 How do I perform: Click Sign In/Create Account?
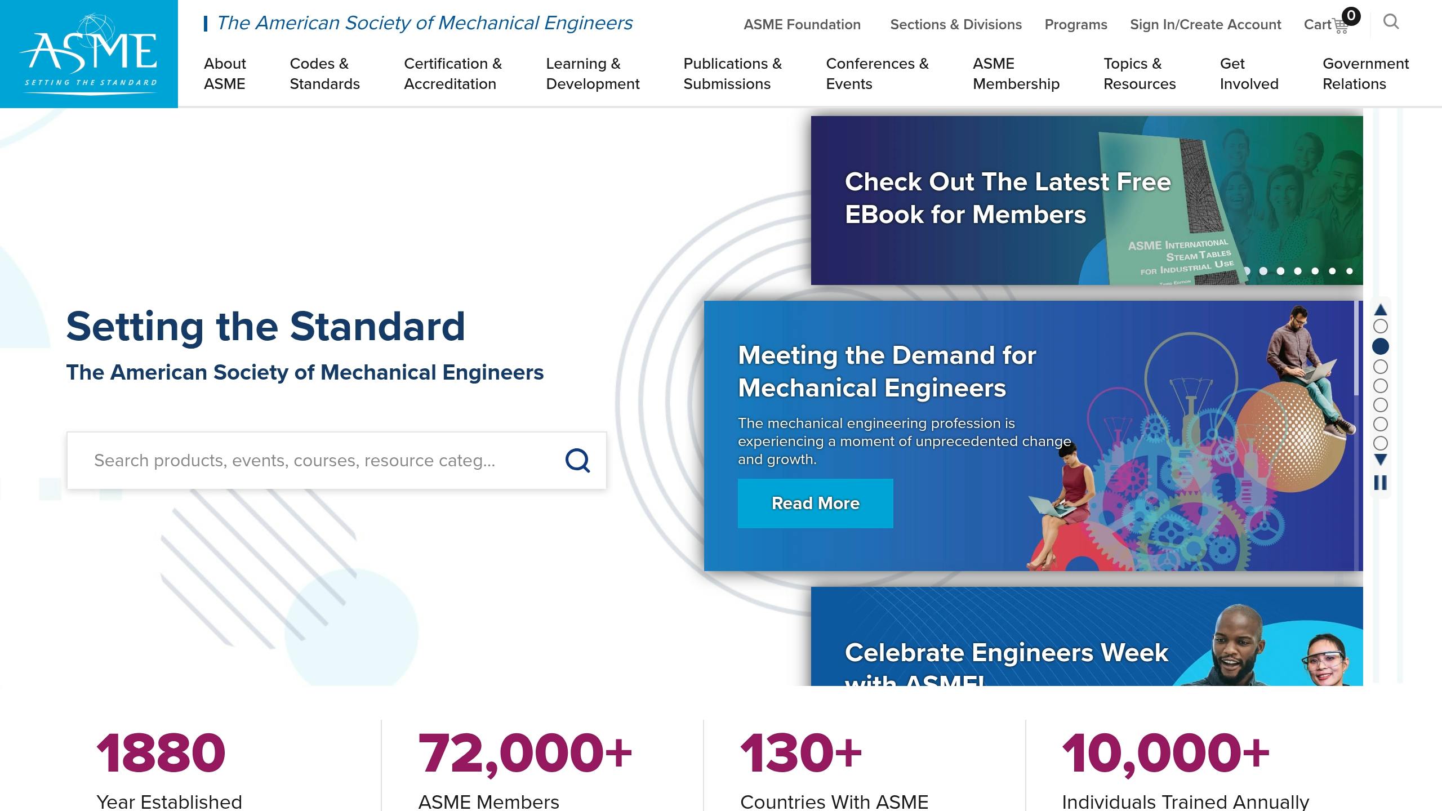(1205, 25)
